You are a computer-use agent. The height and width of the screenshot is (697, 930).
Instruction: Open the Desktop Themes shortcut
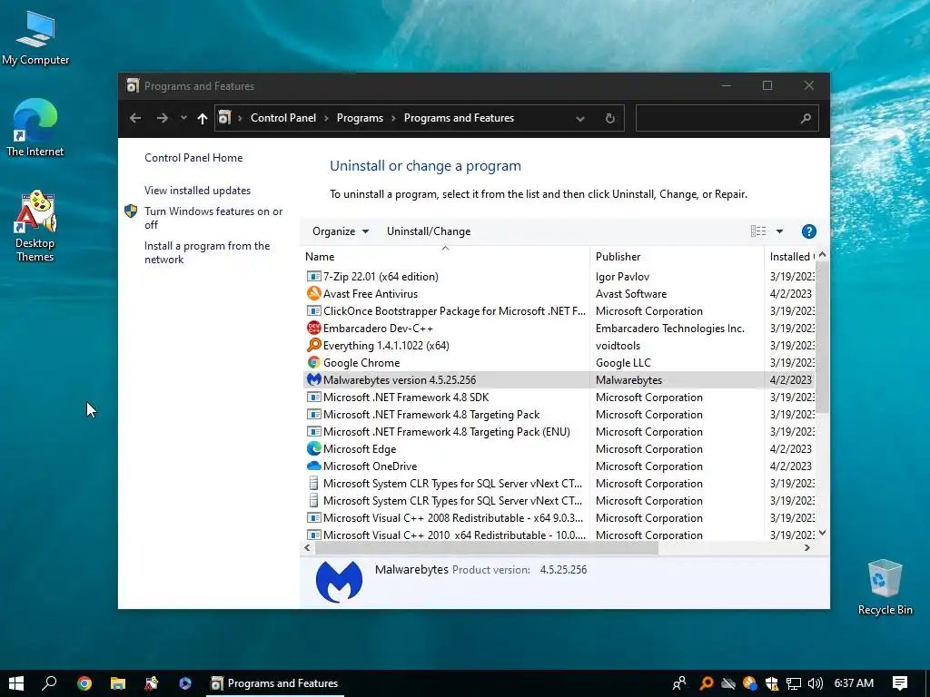[x=35, y=226]
